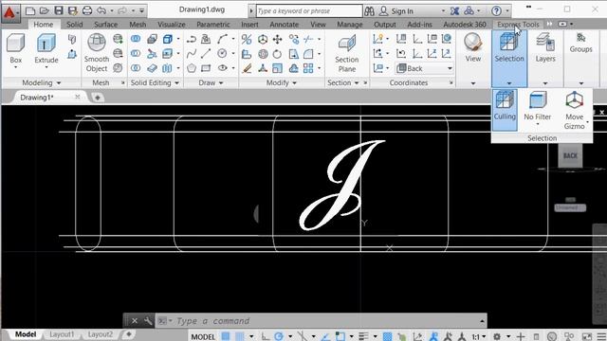Image resolution: width=607 pixels, height=341 pixels.
Task: Expand the Draw panel
Action: (211, 82)
